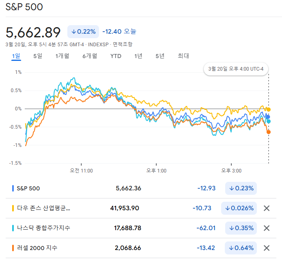
Task: Open the 다우 존스 산업평균 index row
Action: (x=141, y=208)
